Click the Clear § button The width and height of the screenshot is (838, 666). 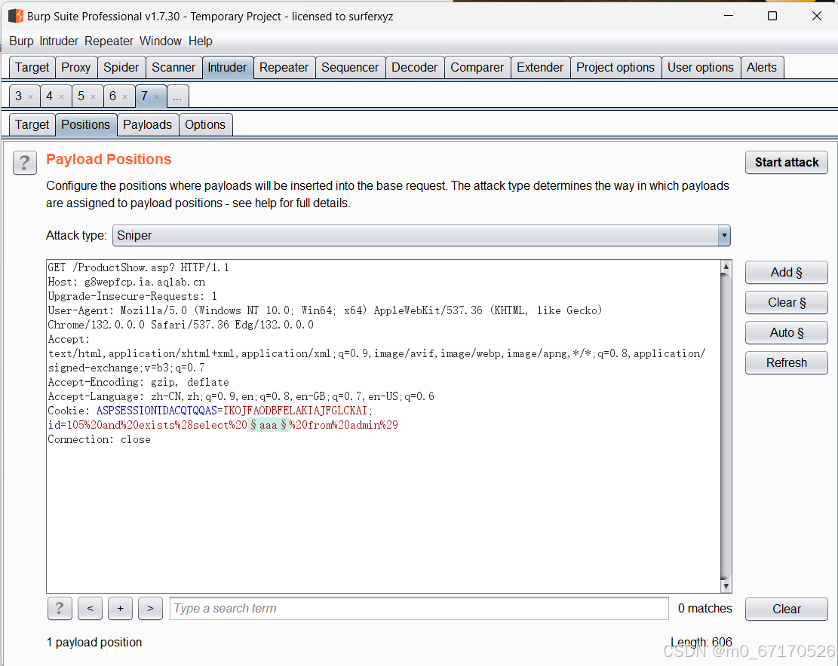tap(786, 303)
